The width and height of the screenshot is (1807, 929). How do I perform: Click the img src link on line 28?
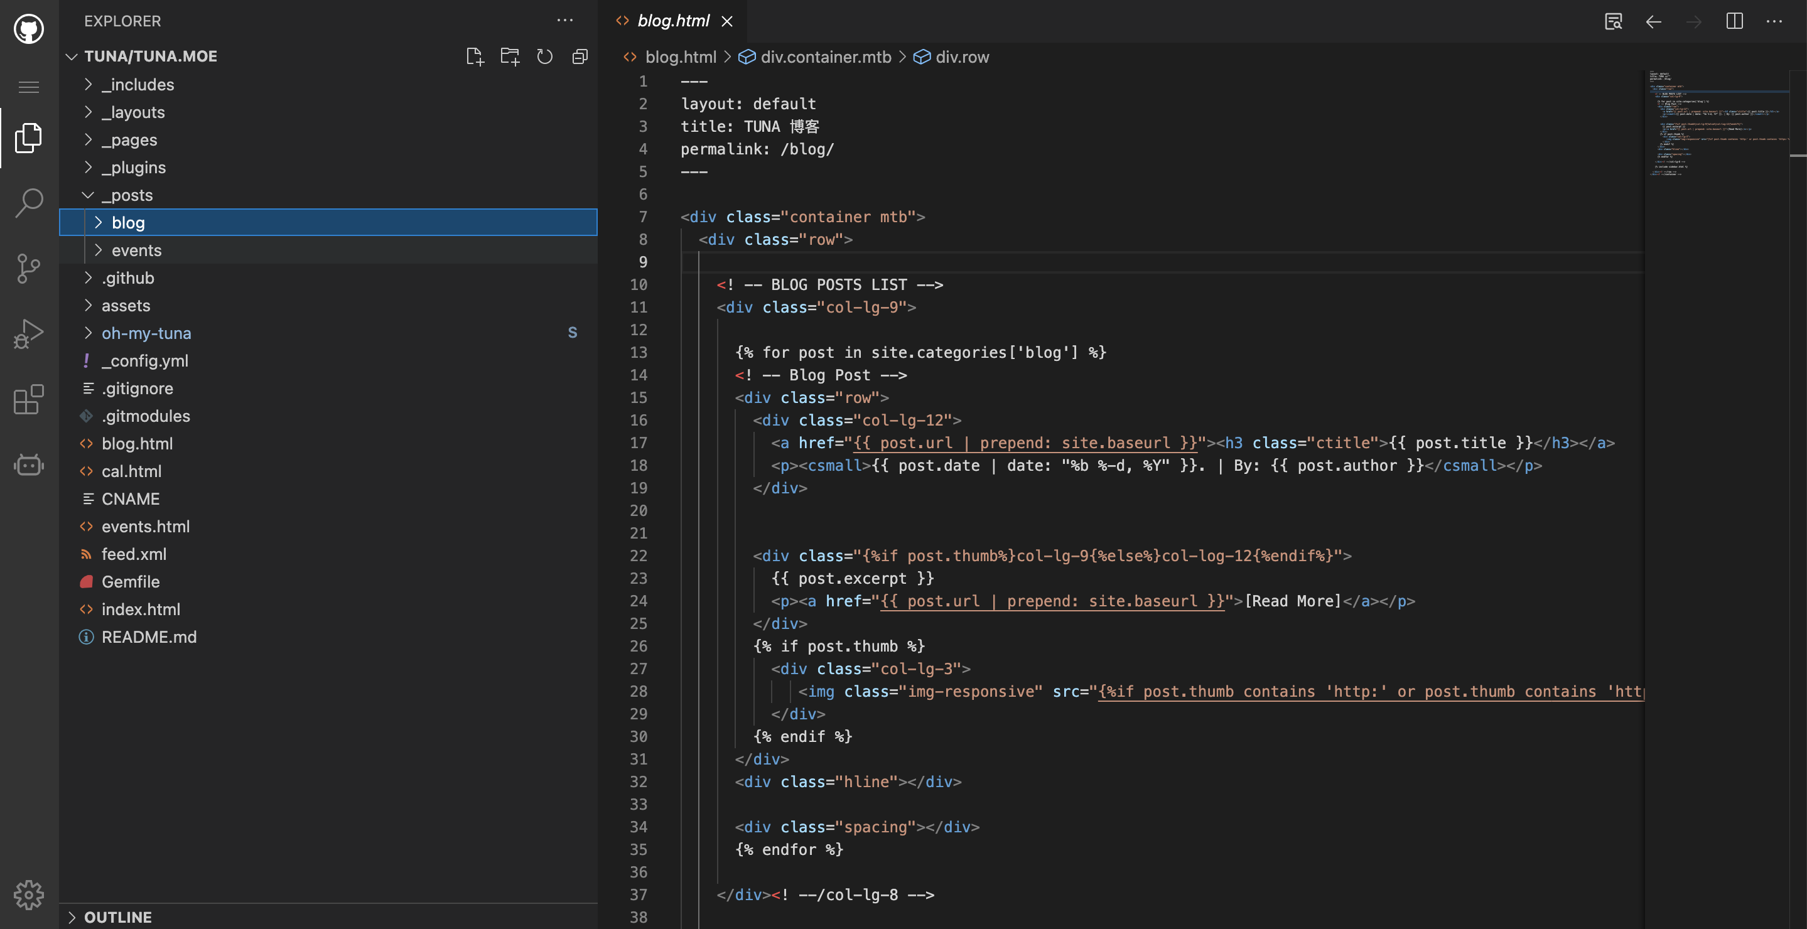click(x=1371, y=691)
